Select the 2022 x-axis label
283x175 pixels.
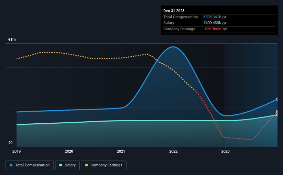point(173,151)
